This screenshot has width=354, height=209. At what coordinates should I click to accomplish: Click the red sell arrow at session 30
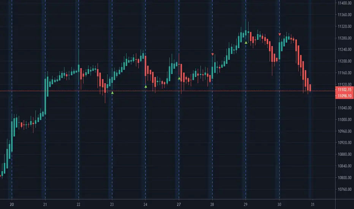tap(280, 35)
